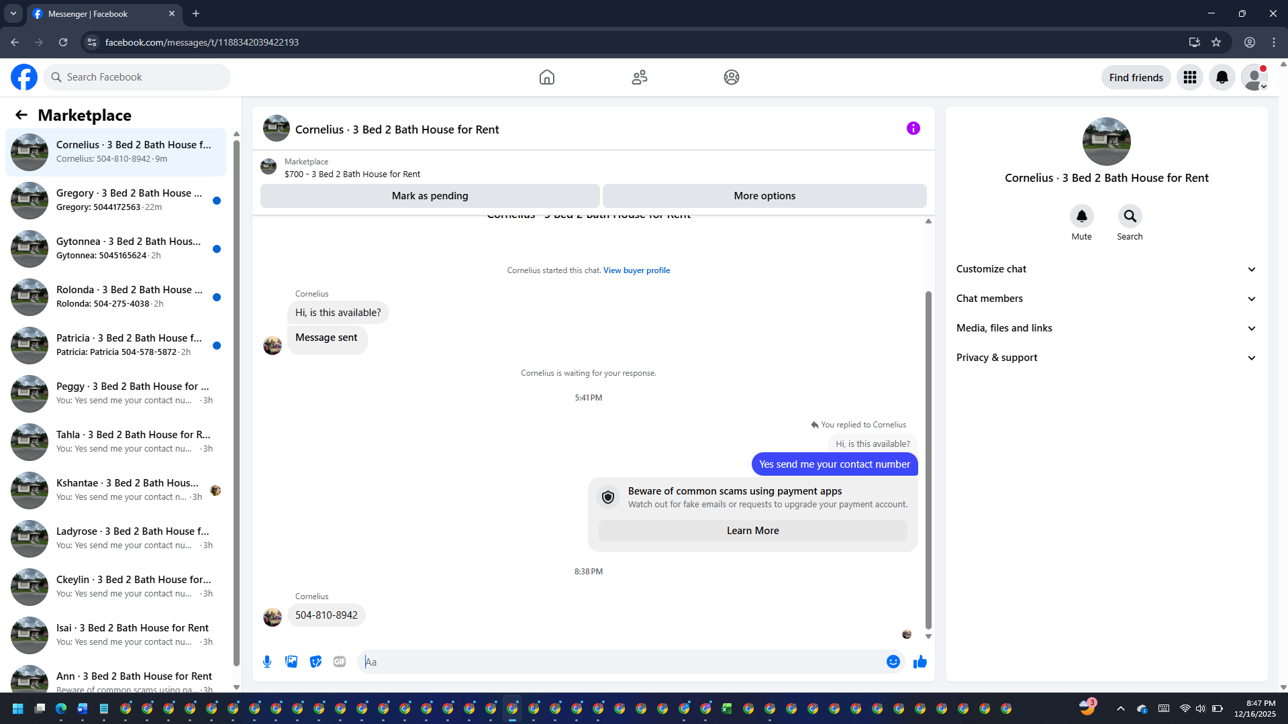This screenshot has width=1288, height=724.
Task: Open Isai's conversation in the list
Action: coord(115,635)
